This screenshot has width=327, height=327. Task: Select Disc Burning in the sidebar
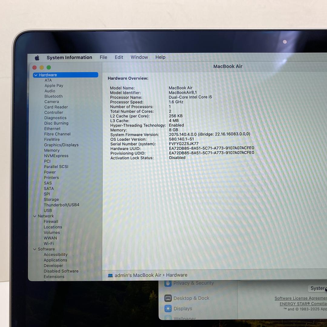pos(56,124)
